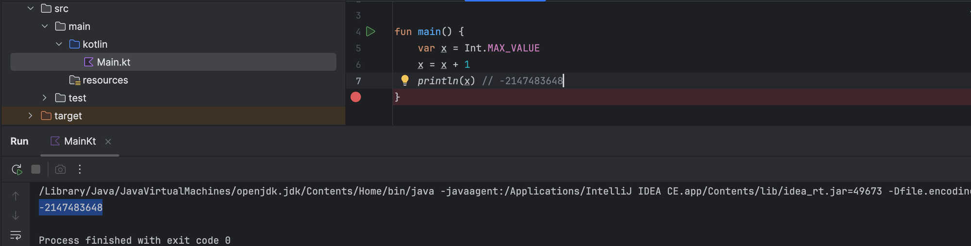
Task: Collapse the main folder chevron
Action: point(45,26)
